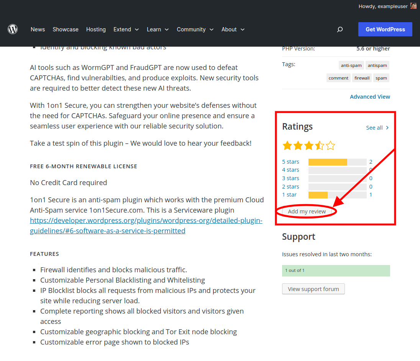Screen dimensions: 420x361
Task: Select the spam tag
Action: point(381,78)
